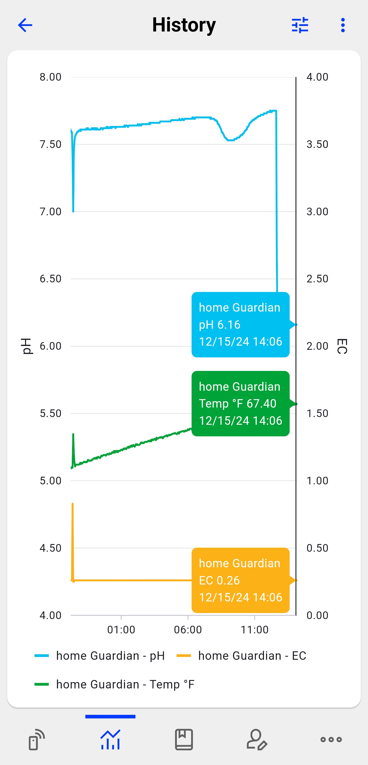
Task: Open the user profile edit tab
Action: [x=257, y=739]
